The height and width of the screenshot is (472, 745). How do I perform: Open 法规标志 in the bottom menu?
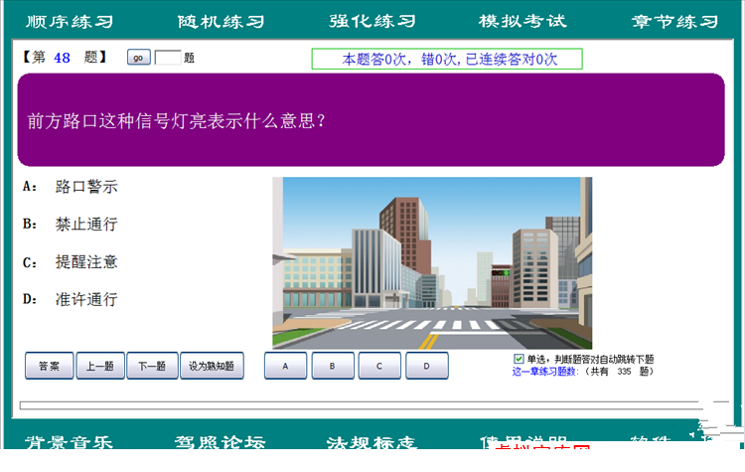pyautogui.click(x=372, y=442)
